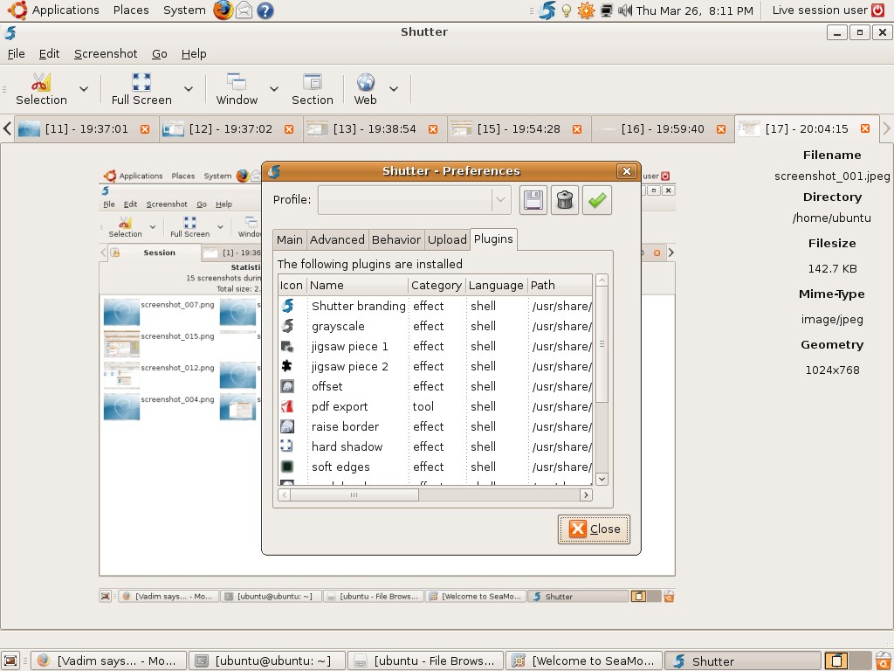Launch Firefox from the top panel

tap(223, 10)
